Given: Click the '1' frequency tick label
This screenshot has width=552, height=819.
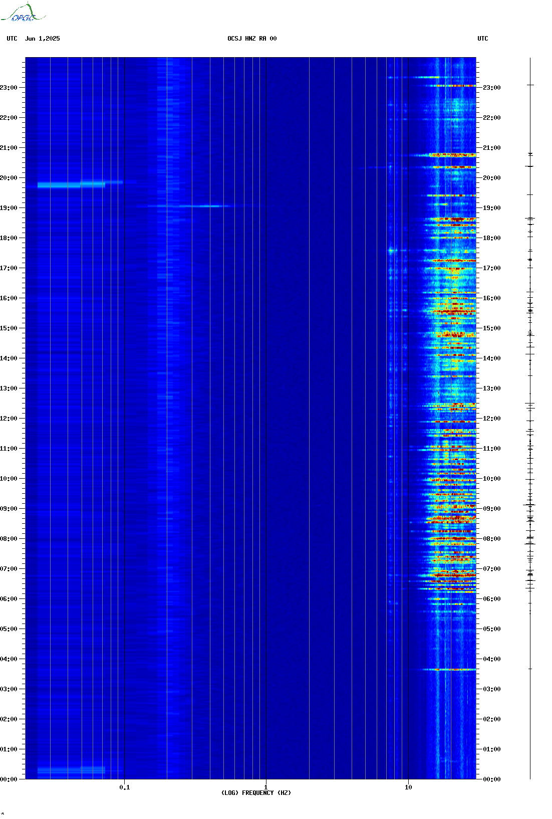Looking at the screenshot, I should pyautogui.click(x=266, y=787).
